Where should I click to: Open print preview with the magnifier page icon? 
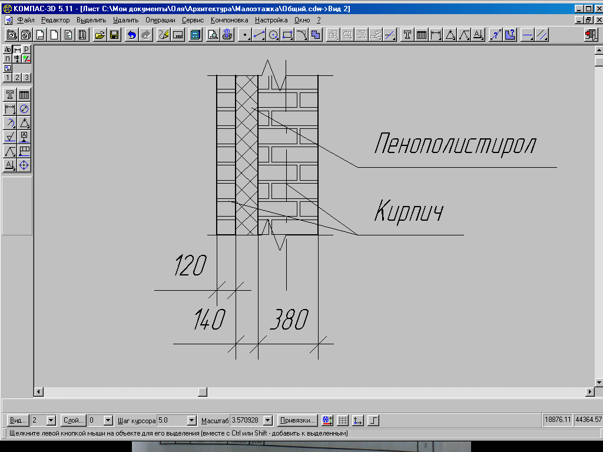[213, 35]
